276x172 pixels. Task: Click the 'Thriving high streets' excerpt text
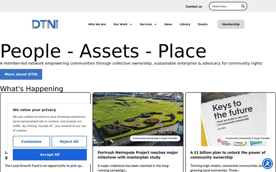click(x=227, y=168)
